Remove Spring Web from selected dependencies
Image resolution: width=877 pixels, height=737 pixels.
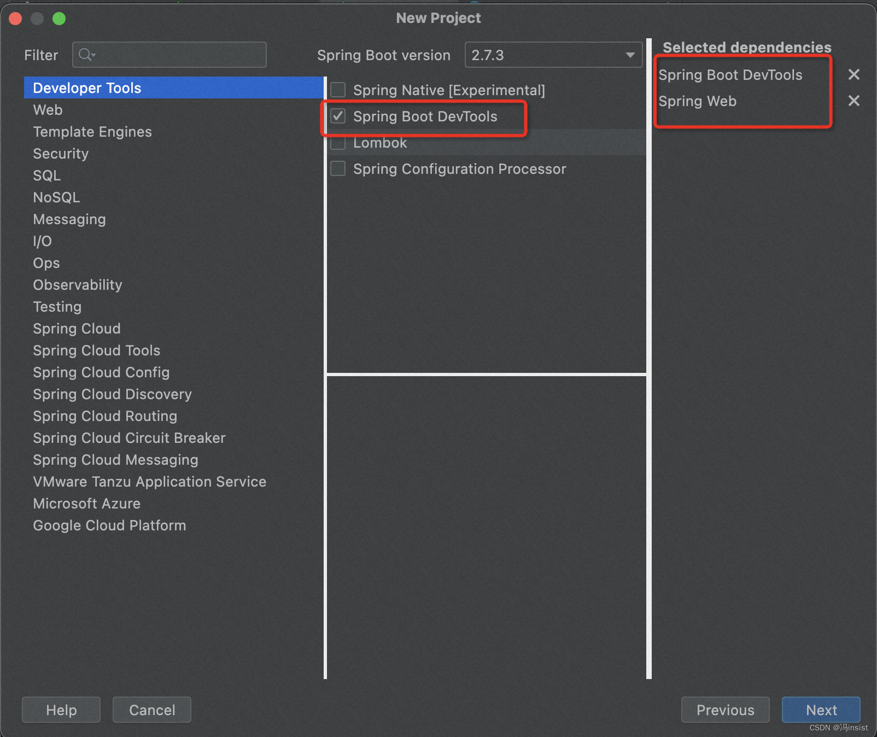click(x=853, y=101)
